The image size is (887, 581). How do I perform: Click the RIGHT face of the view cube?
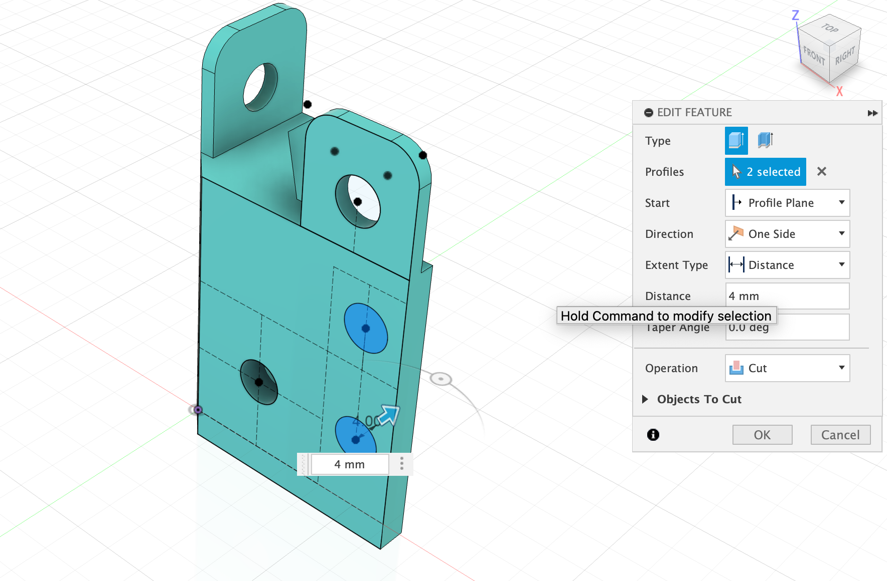point(845,56)
